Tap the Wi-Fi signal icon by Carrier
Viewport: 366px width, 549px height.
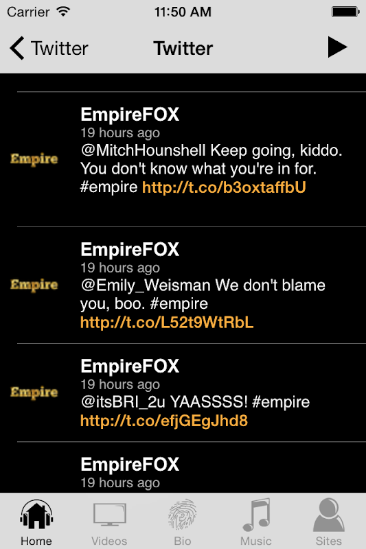(63, 12)
